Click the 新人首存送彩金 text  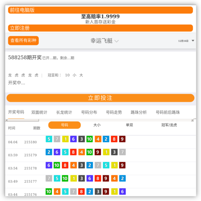coord(100,22)
